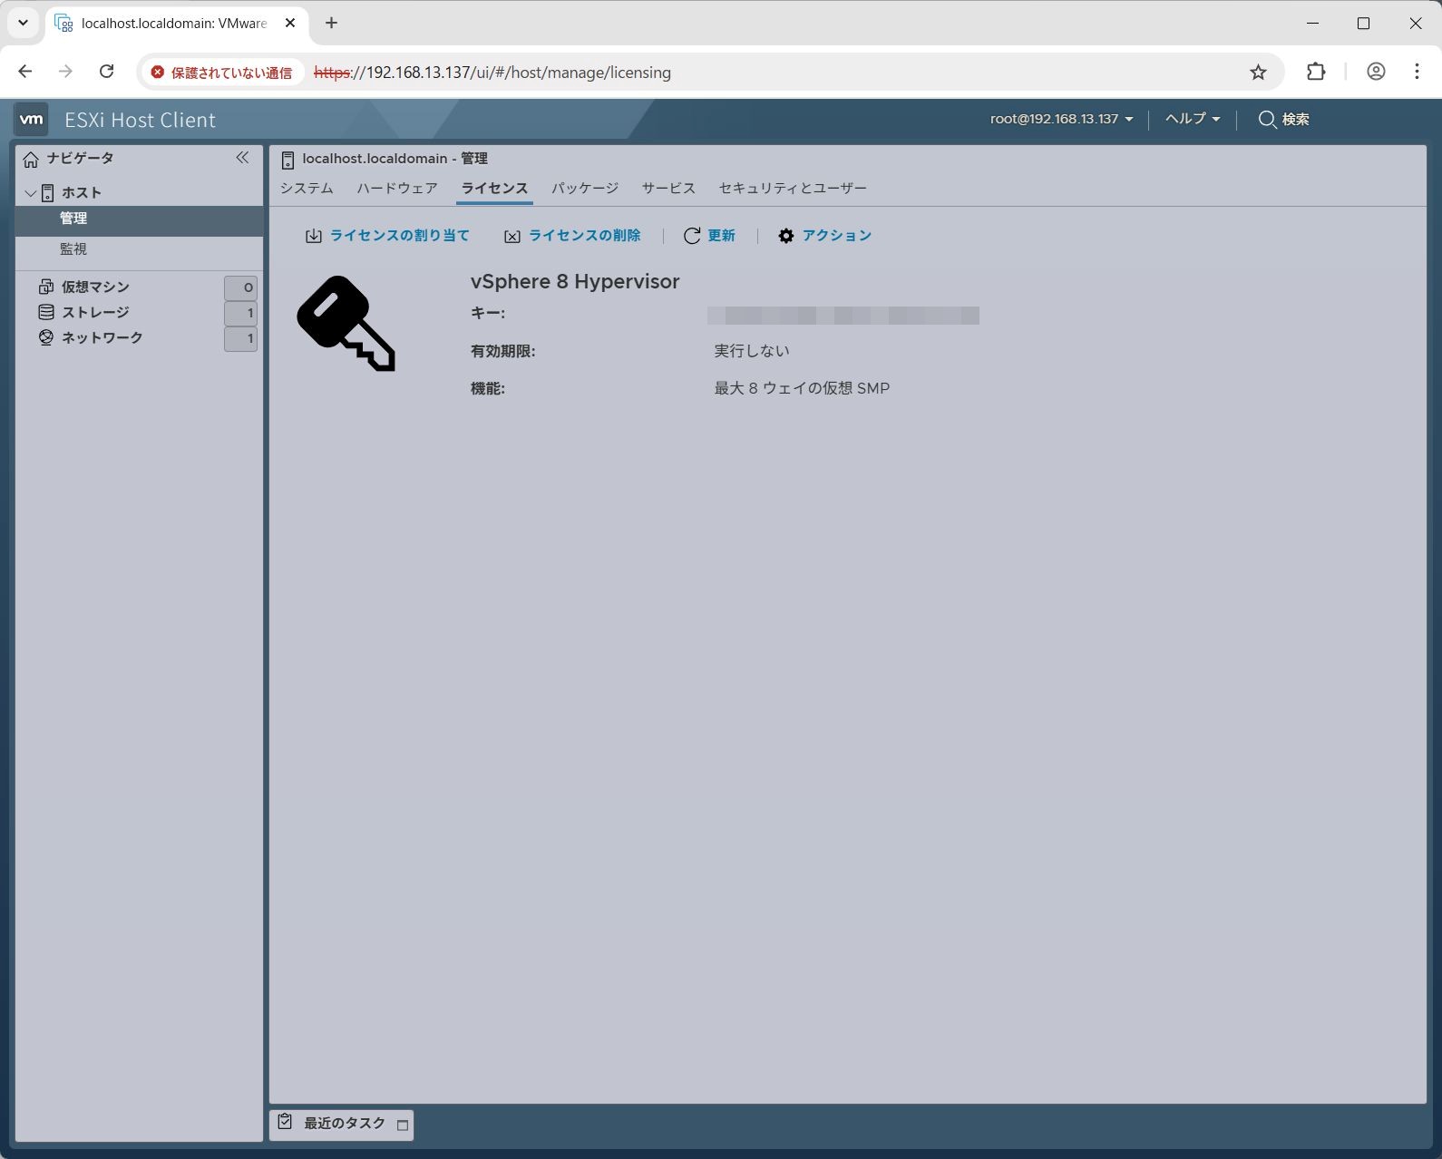The width and height of the screenshot is (1442, 1159).
Task: Maximize the recent tasks panel
Action: click(403, 1125)
